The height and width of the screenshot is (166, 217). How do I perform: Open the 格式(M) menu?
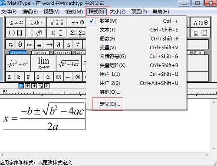pos(74,12)
